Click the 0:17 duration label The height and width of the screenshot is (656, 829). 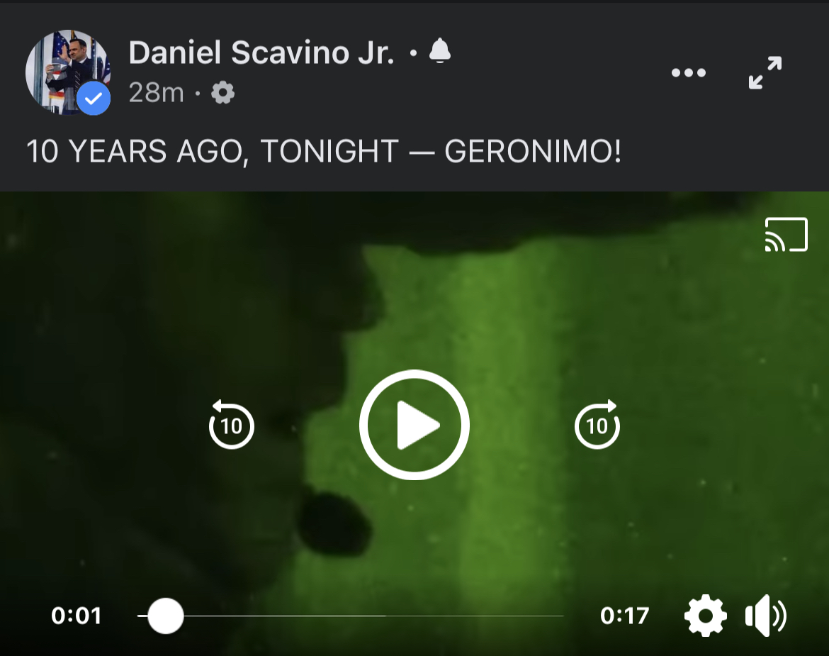tap(624, 616)
